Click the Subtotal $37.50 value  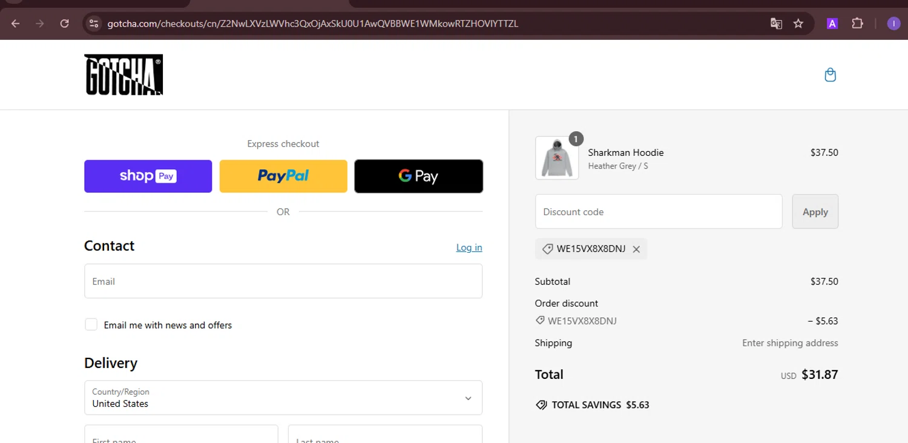[x=824, y=282]
